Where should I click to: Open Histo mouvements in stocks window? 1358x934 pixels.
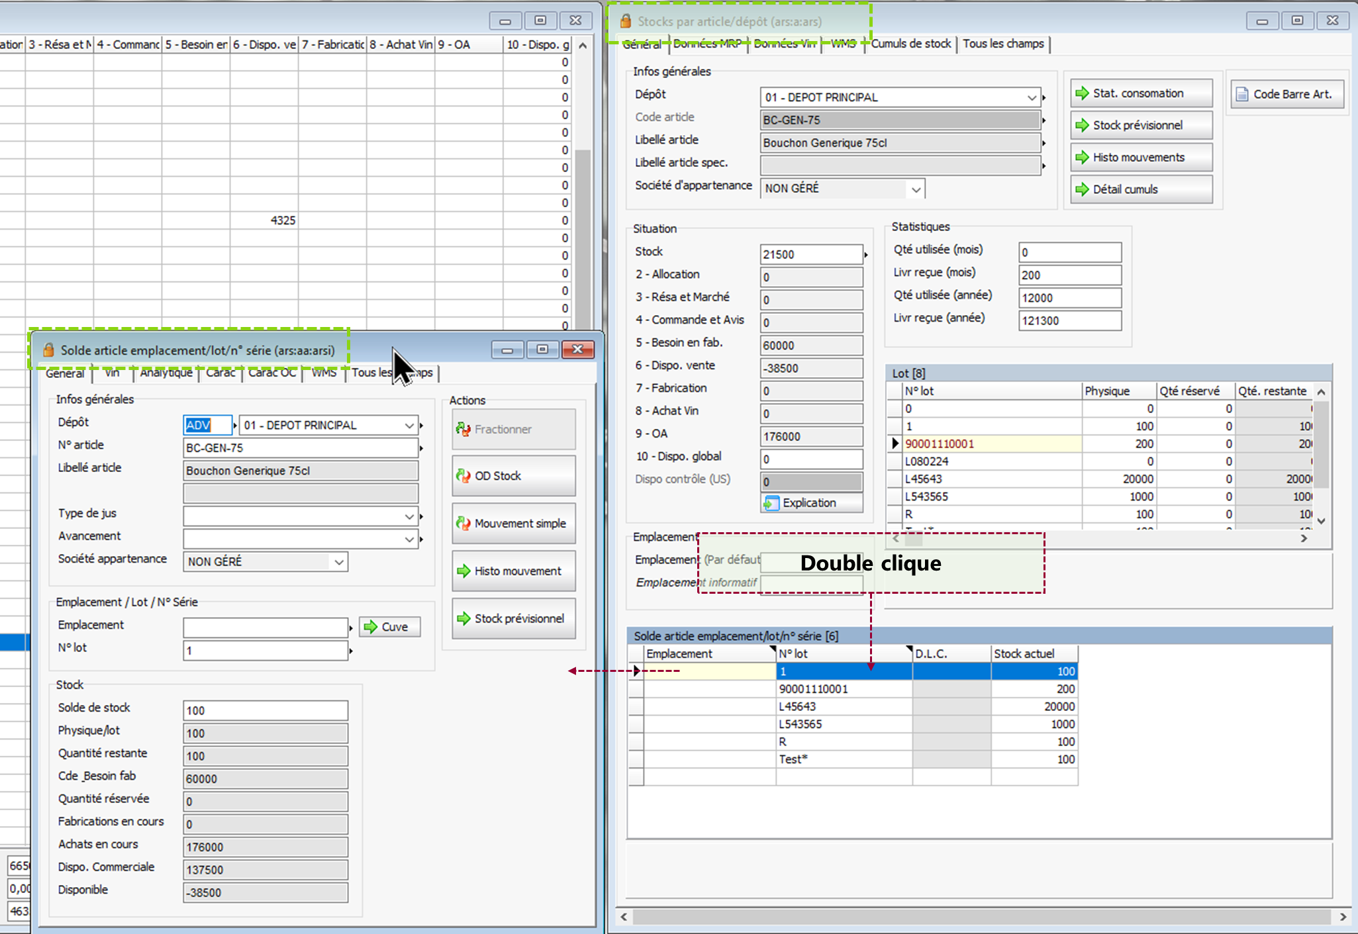click(x=1140, y=158)
